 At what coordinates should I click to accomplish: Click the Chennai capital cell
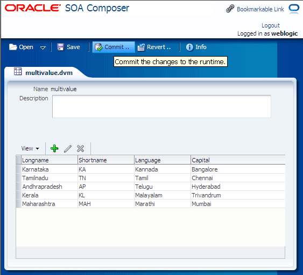coord(238,178)
